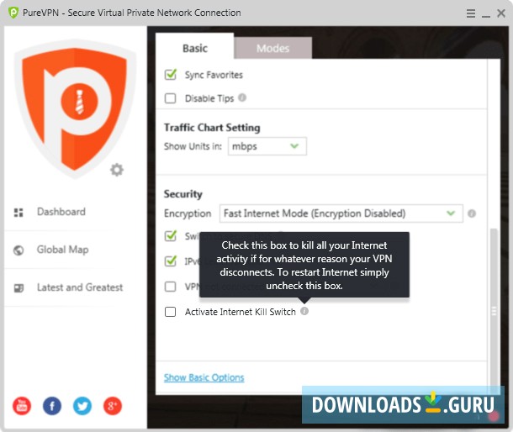Image resolution: width=513 pixels, height=432 pixels.
Task: Click the Security section heading
Action: point(182,194)
